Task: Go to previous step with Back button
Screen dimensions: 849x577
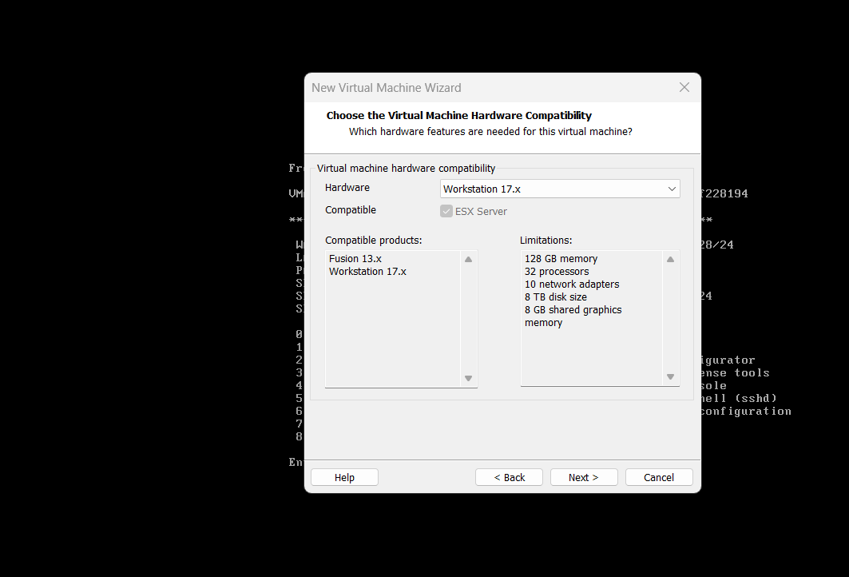Action: (509, 477)
